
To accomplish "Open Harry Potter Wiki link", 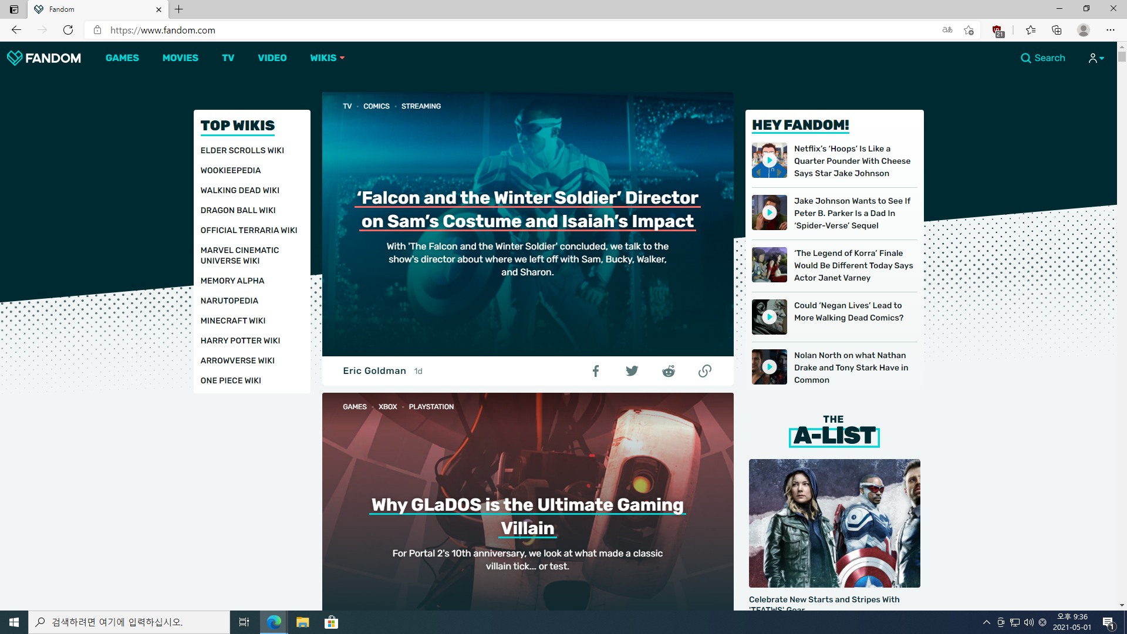I will pos(240,340).
